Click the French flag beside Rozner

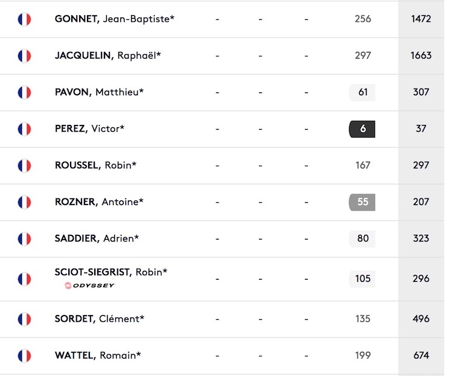tap(24, 202)
